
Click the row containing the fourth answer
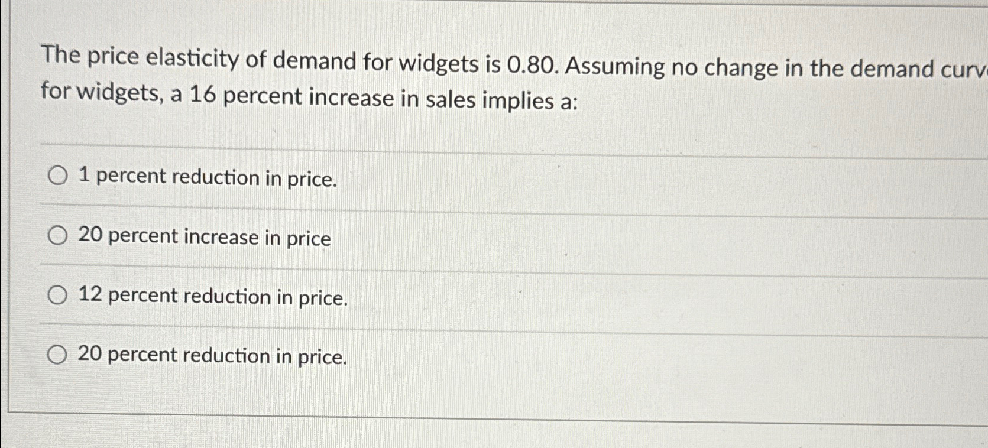tap(414, 355)
